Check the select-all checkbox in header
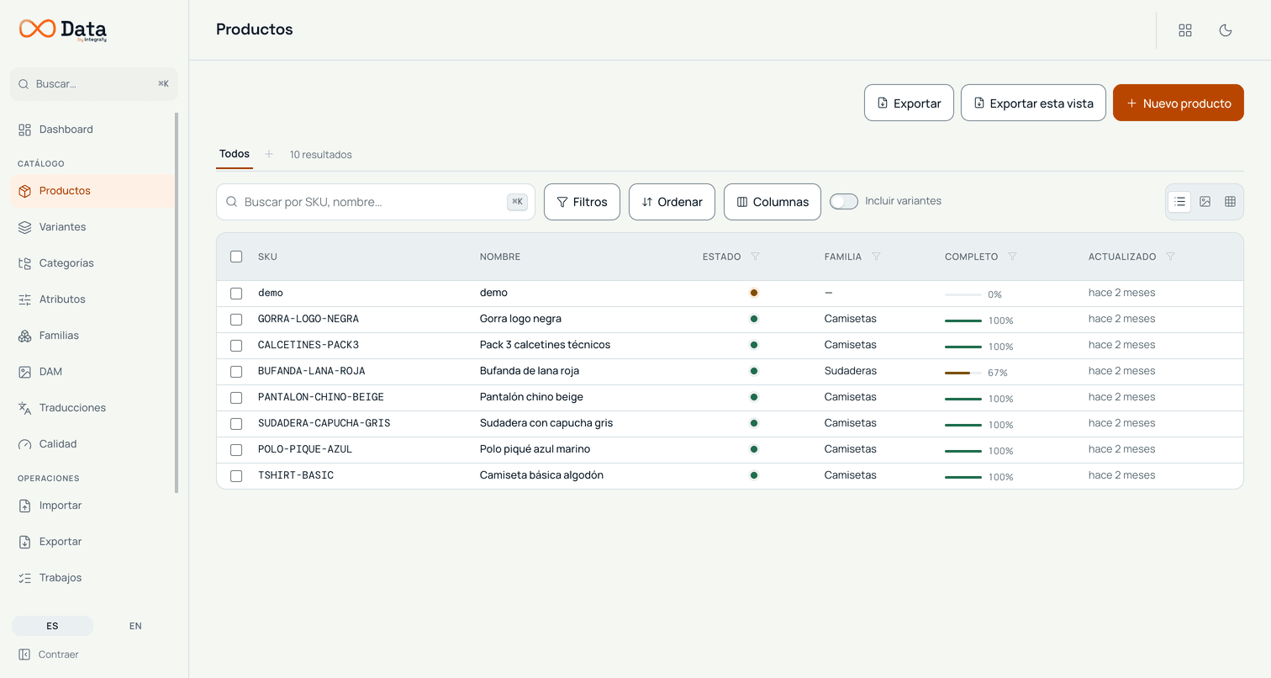 click(236, 257)
